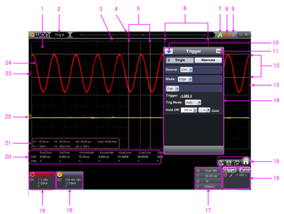
Task: Open the Source CH1 dropdown
Action: click(191, 69)
